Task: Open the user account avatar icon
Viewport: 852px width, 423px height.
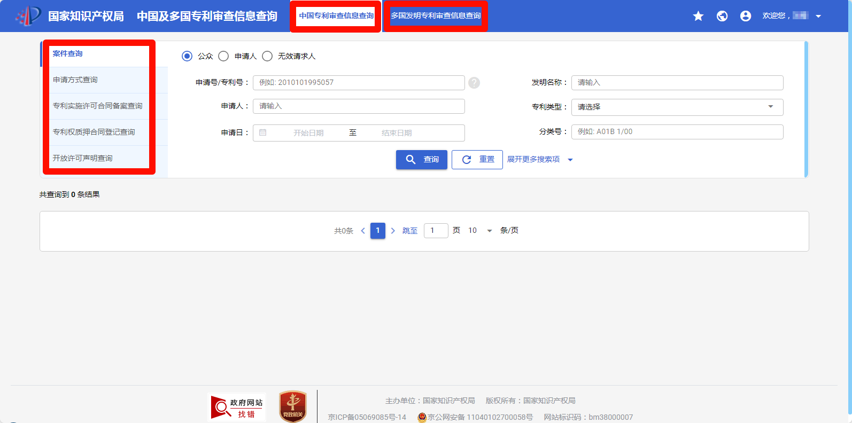Action: pyautogui.click(x=746, y=16)
